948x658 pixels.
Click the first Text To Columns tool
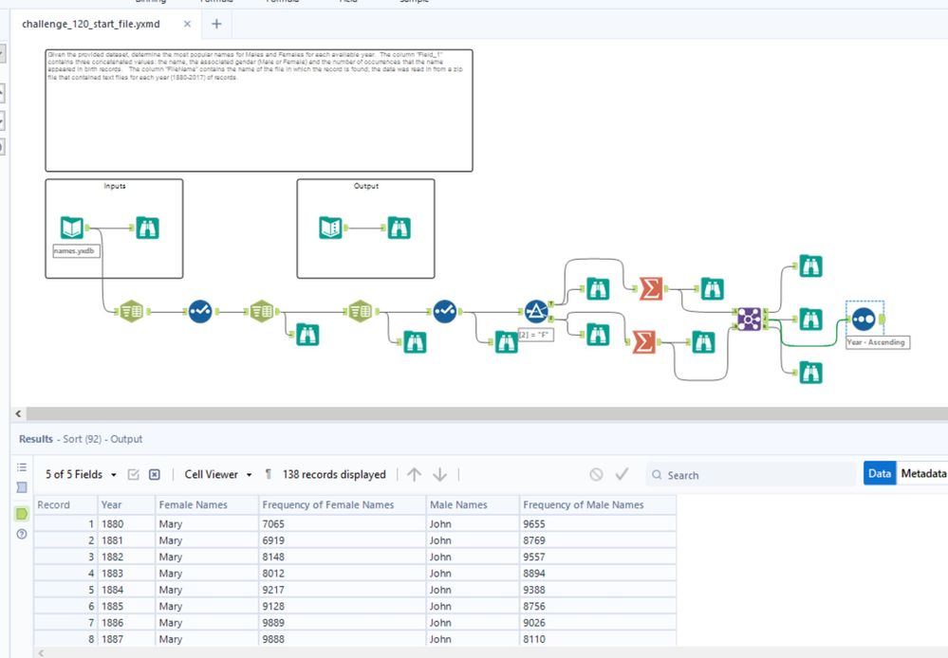pos(132,312)
